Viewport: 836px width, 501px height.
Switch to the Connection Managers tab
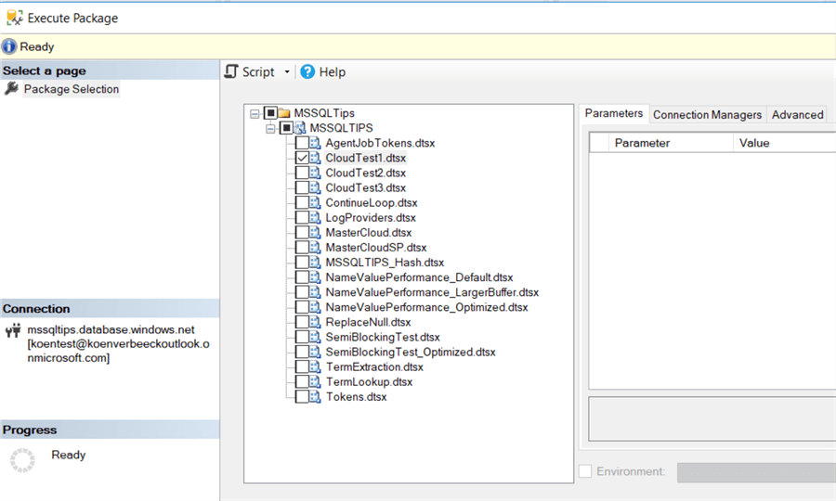pos(707,115)
